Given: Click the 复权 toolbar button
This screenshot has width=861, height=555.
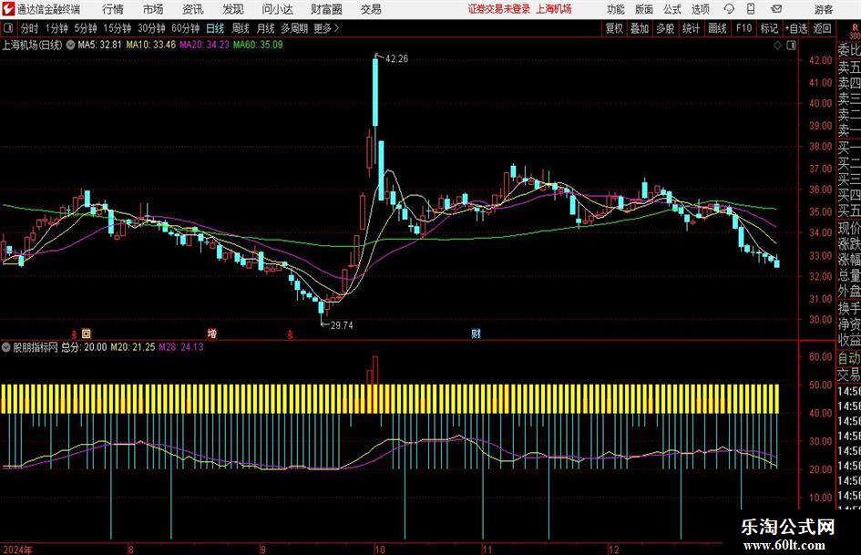Looking at the screenshot, I should click(614, 28).
